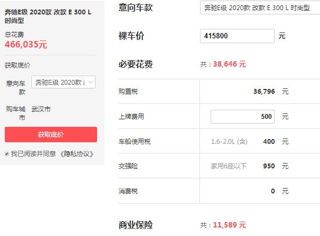Select the 购置税 row label
The image size is (320, 236).
[128, 92]
